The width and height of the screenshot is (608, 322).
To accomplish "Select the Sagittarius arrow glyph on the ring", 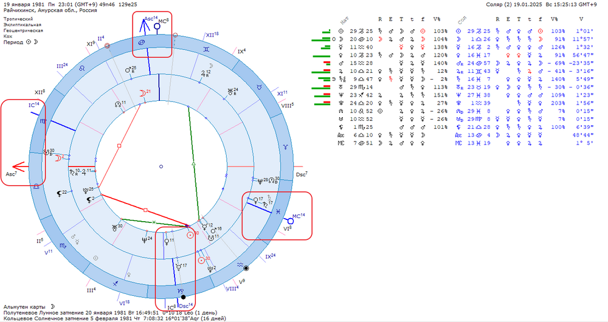I will coord(115,284).
